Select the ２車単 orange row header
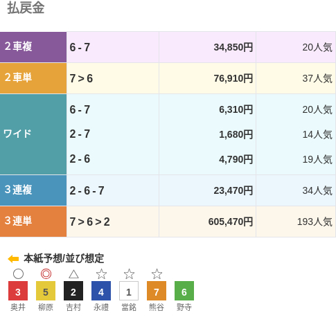336x324 pixels. [x=33, y=78]
